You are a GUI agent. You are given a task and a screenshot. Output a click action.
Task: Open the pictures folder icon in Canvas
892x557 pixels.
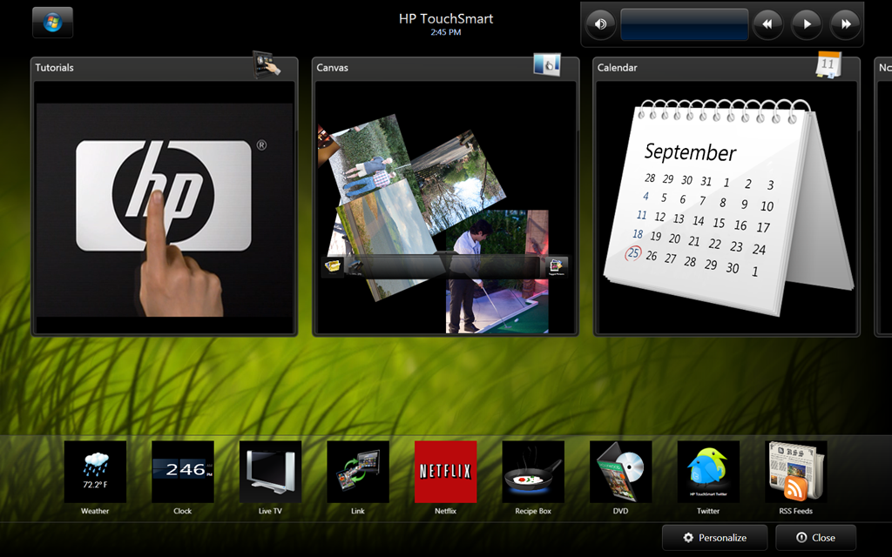tap(332, 266)
